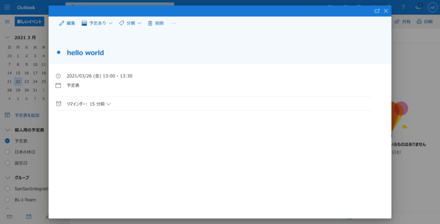
Task: Toggle the hamburger navigation pane button
Action: (x=7, y=21)
